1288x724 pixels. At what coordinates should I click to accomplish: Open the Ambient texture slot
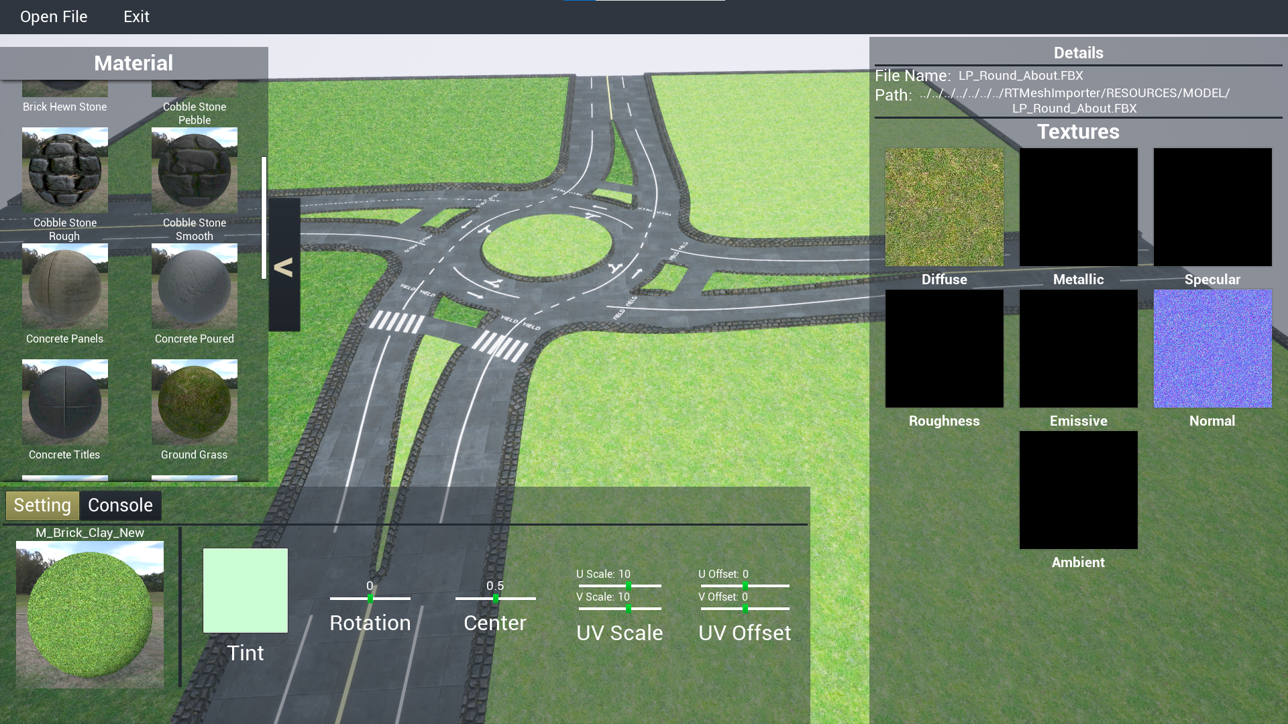[1078, 490]
